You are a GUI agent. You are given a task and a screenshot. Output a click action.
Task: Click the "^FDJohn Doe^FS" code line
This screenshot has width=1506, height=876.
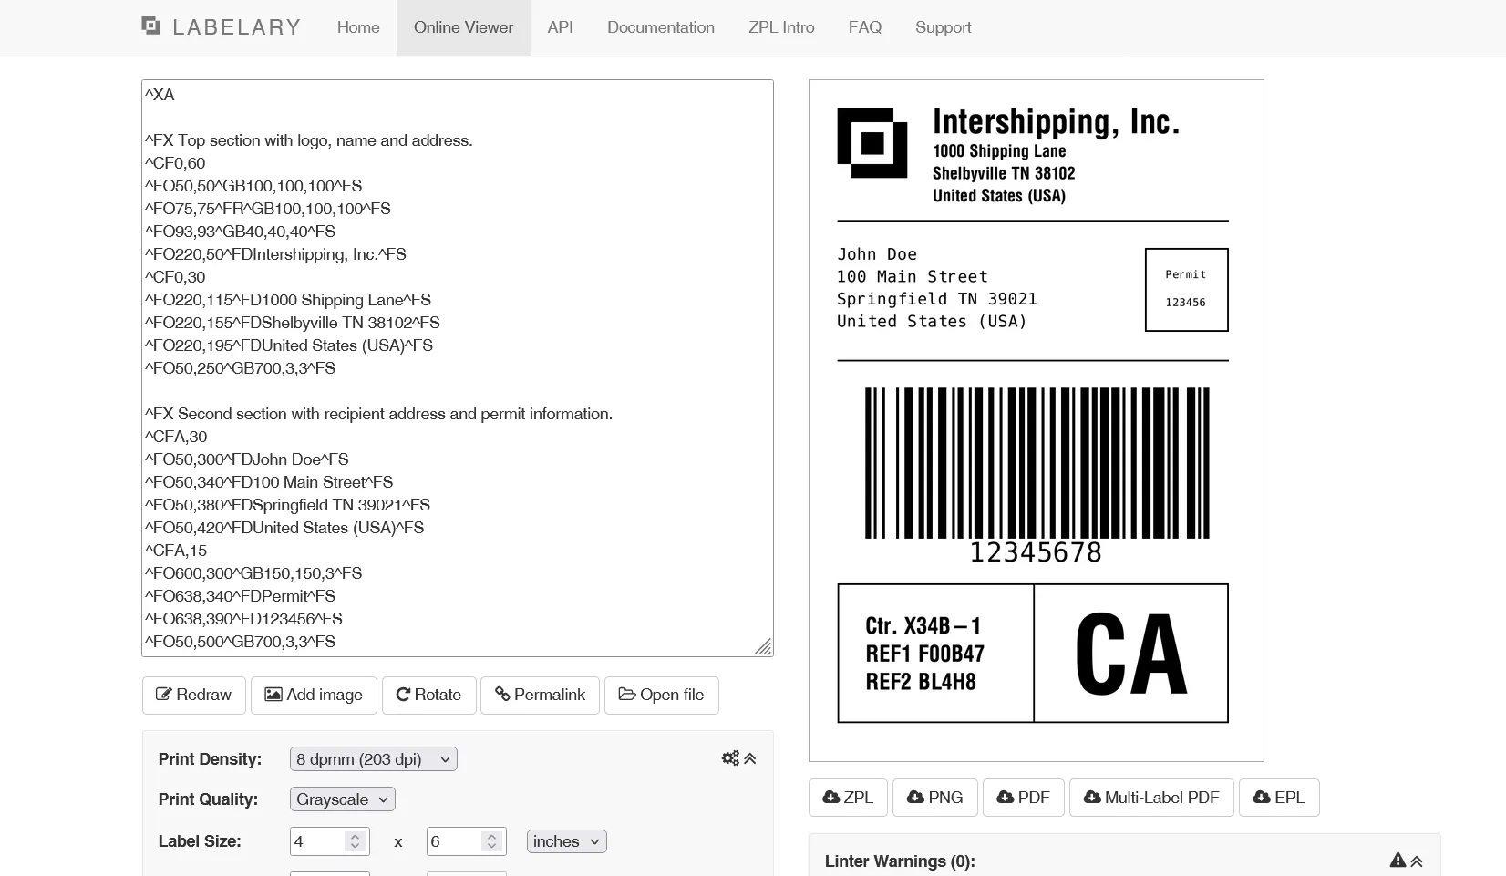point(247,459)
